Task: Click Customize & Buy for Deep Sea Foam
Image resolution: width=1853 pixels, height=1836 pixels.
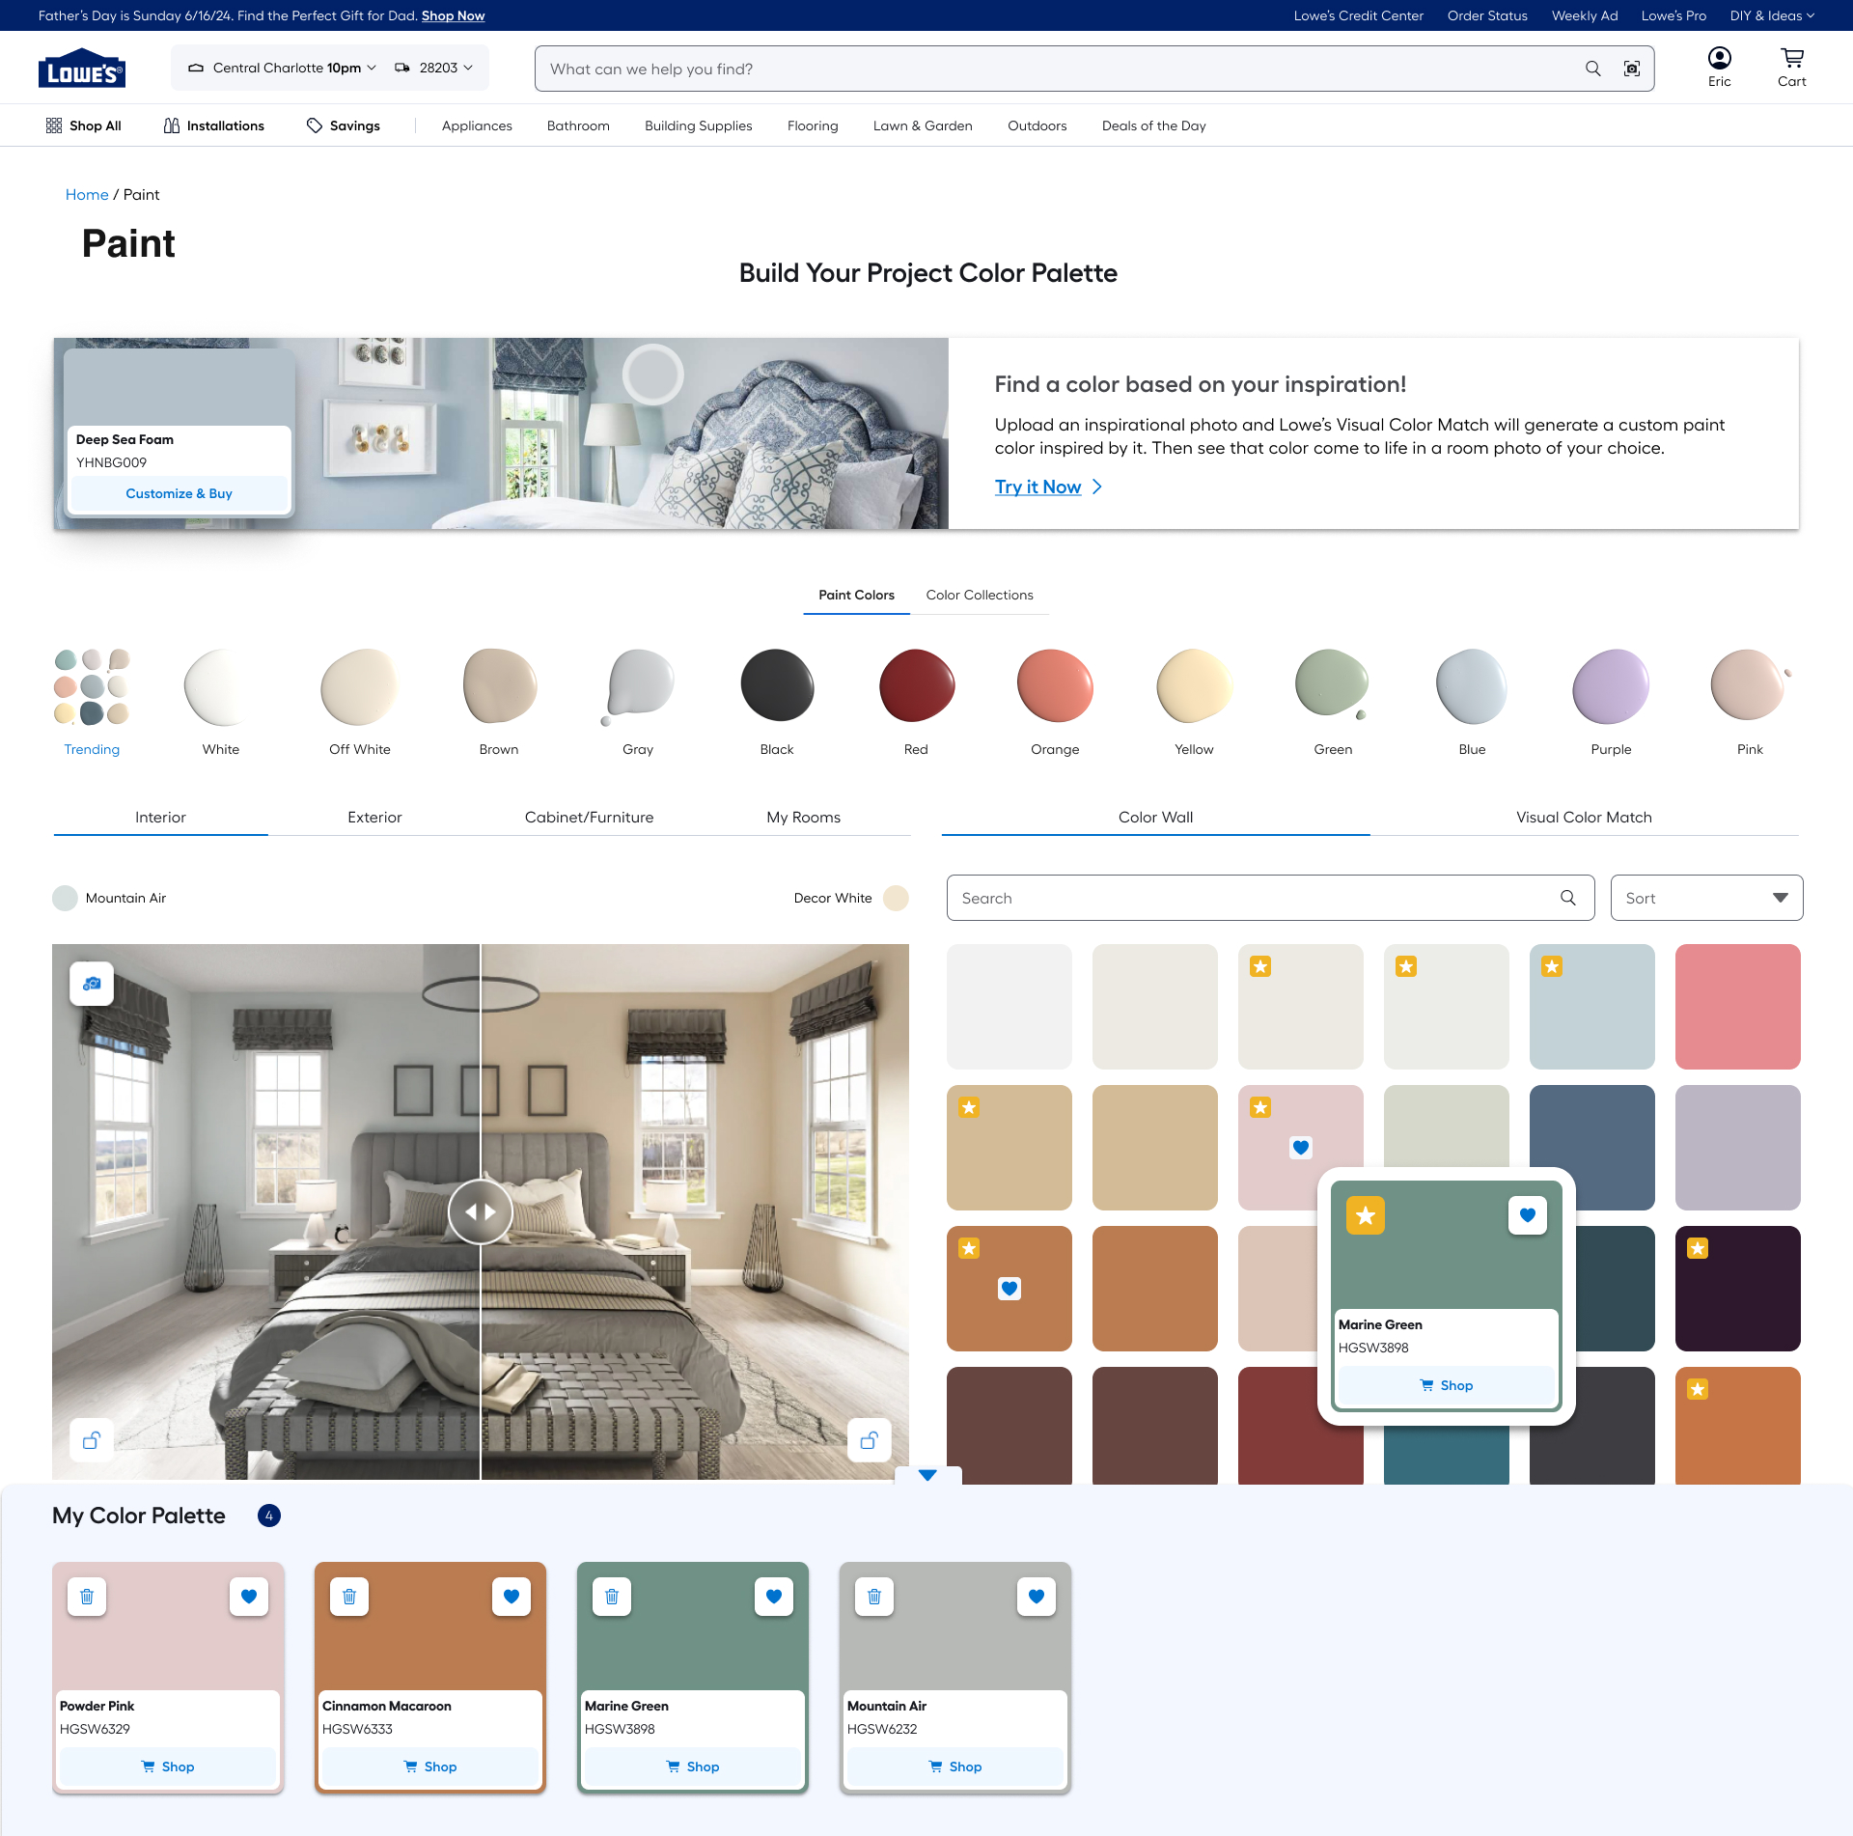Action: click(179, 493)
